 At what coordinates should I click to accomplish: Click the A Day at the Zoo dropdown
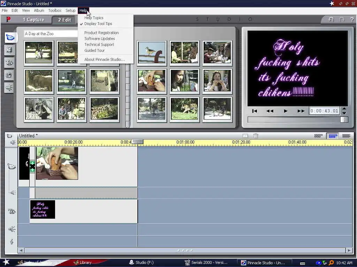51,34
